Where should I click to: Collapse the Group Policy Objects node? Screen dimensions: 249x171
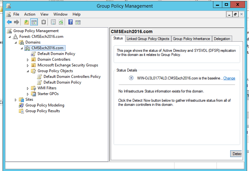coord(28,71)
